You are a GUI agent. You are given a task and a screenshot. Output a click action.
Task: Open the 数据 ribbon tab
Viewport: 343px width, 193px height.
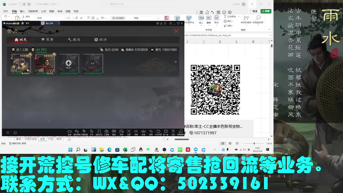click(x=51, y=11)
